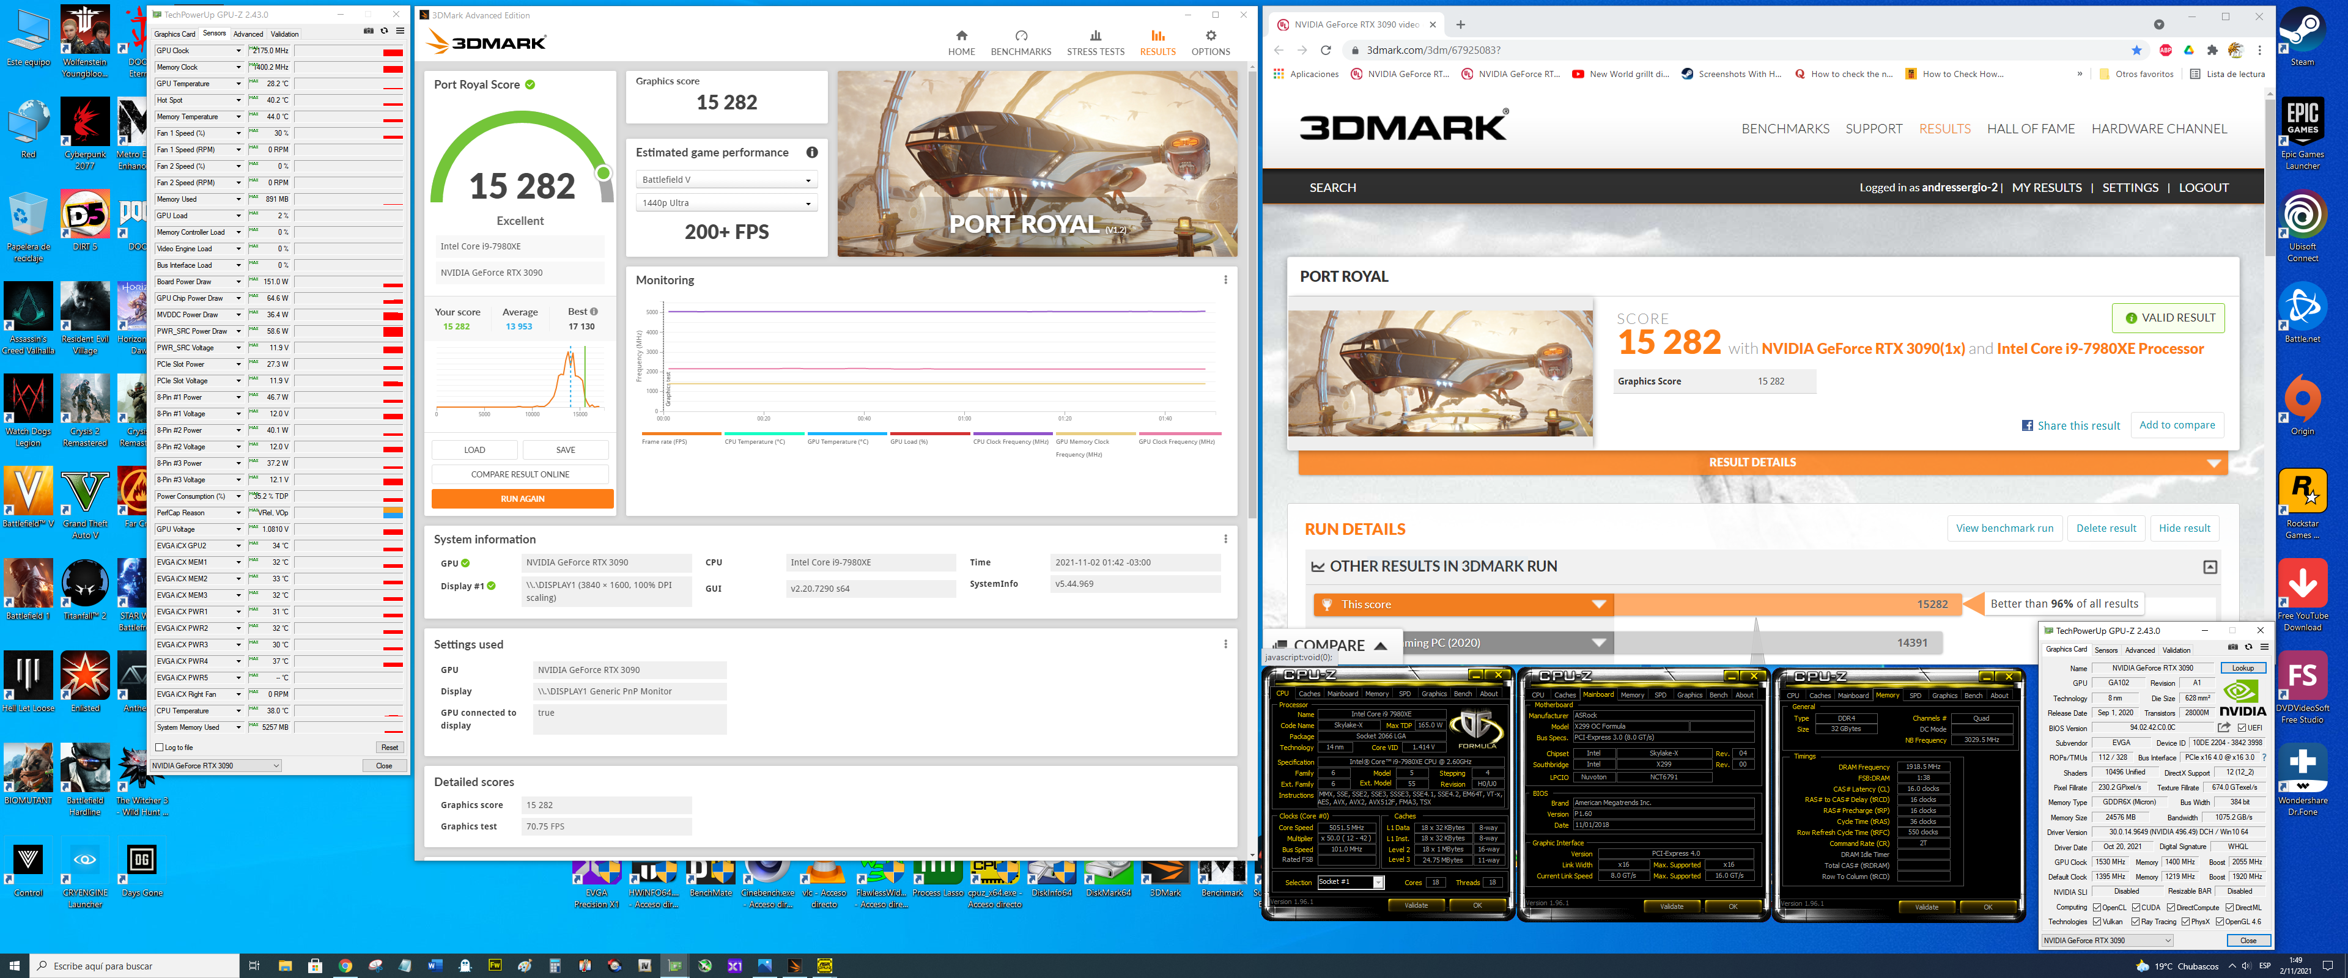The width and height of the screenshot is (2348, 978).
Task: Toggle Vulkan checkbox in GPU-Z
Action: 2097,922
